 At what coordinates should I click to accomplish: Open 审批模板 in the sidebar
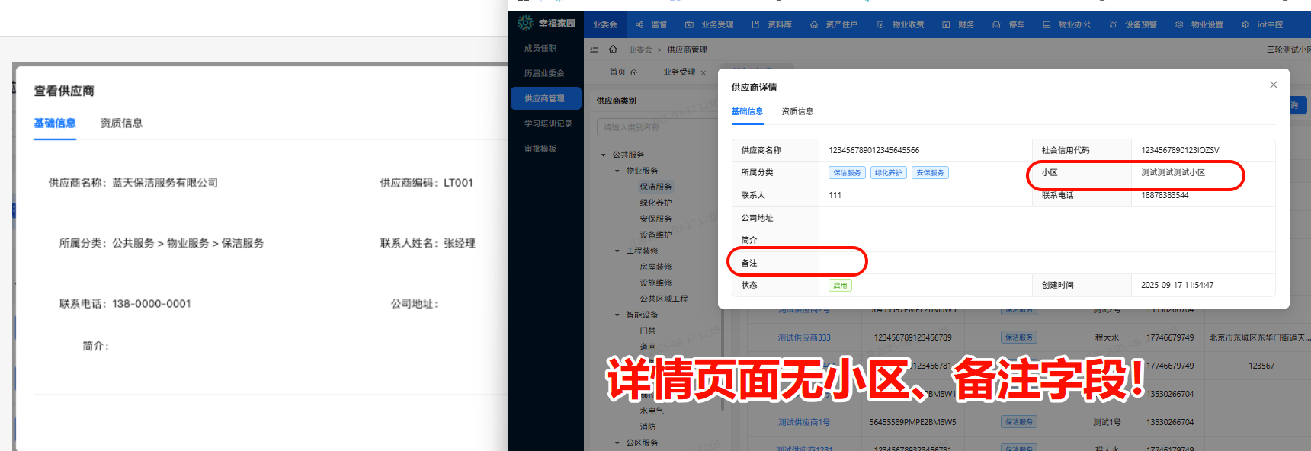point(540,149)
